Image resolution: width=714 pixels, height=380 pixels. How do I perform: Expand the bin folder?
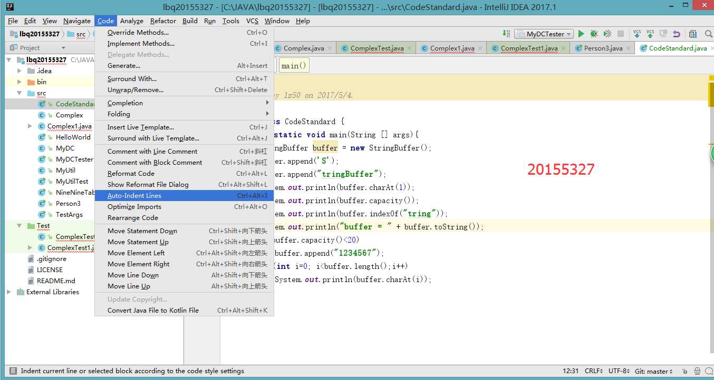(20, 82)
